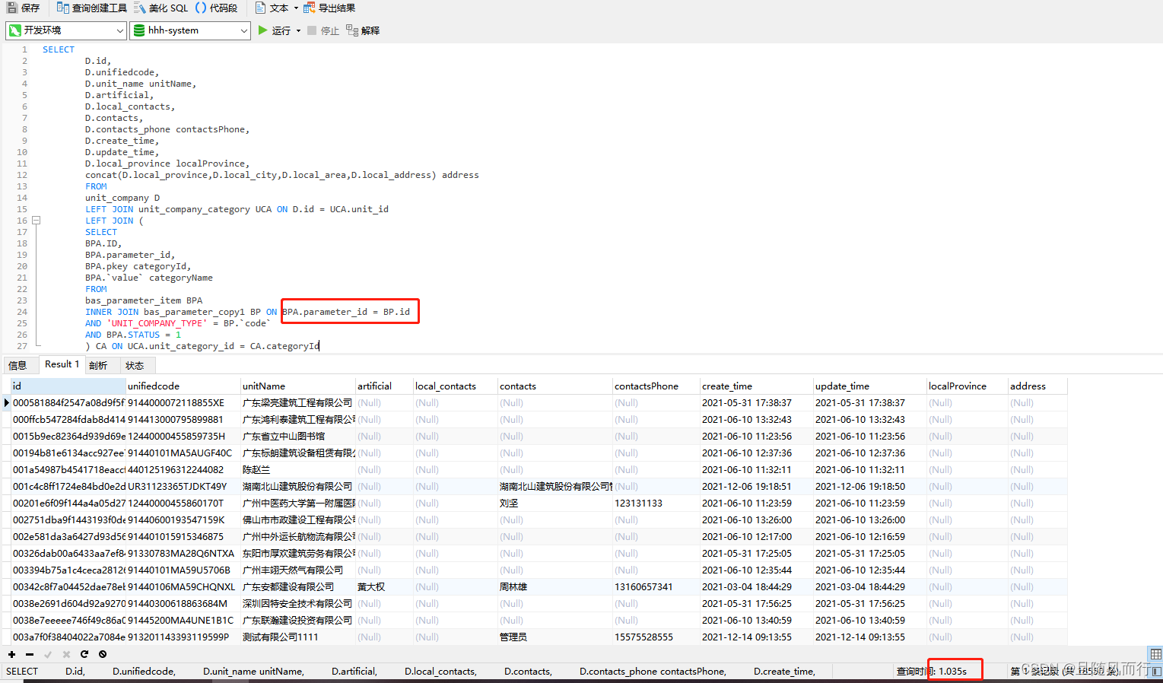Click the 查询时间 1.035s status entry
This screenshot has height=683, width=1163.
pos(932,671)
